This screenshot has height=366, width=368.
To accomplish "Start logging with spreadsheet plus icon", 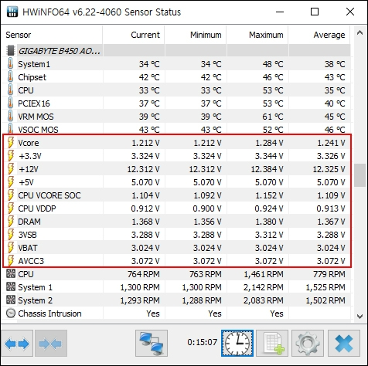I will coord(272,344).
